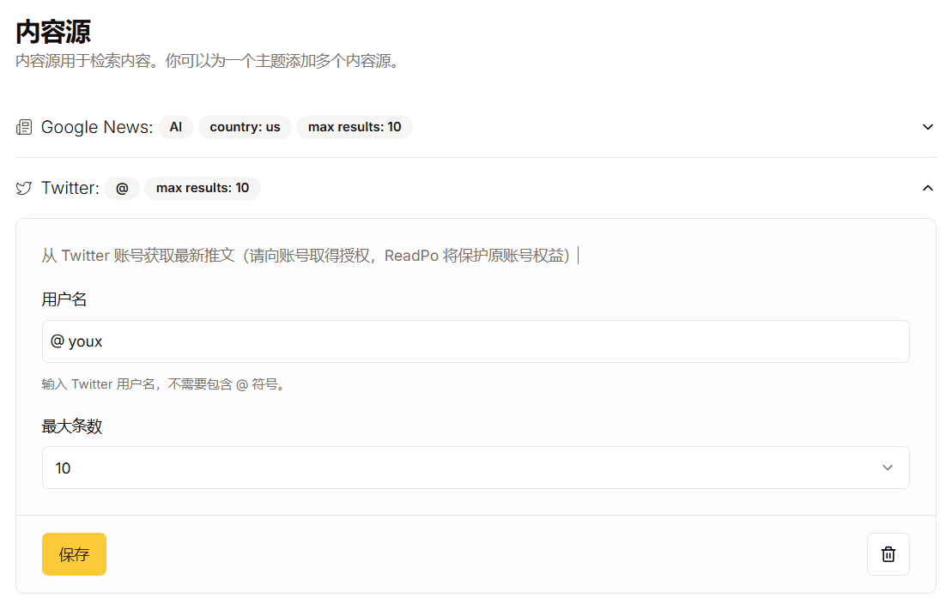Click the 内容源 heading
The width and height of the screenshot is (952, 604).
tap(53, 32)
